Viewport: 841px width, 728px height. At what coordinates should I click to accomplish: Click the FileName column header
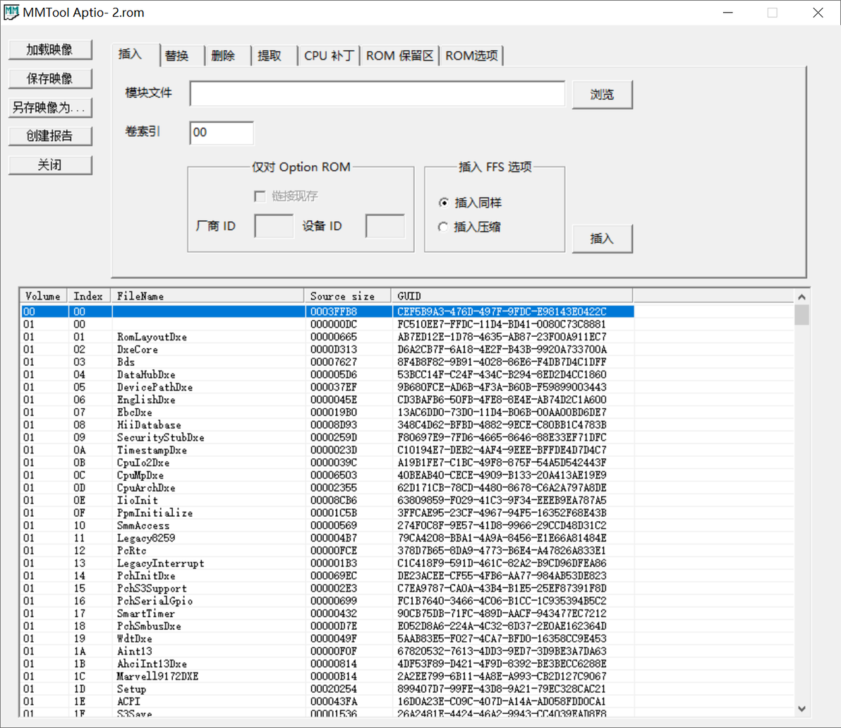click(207, 297)
